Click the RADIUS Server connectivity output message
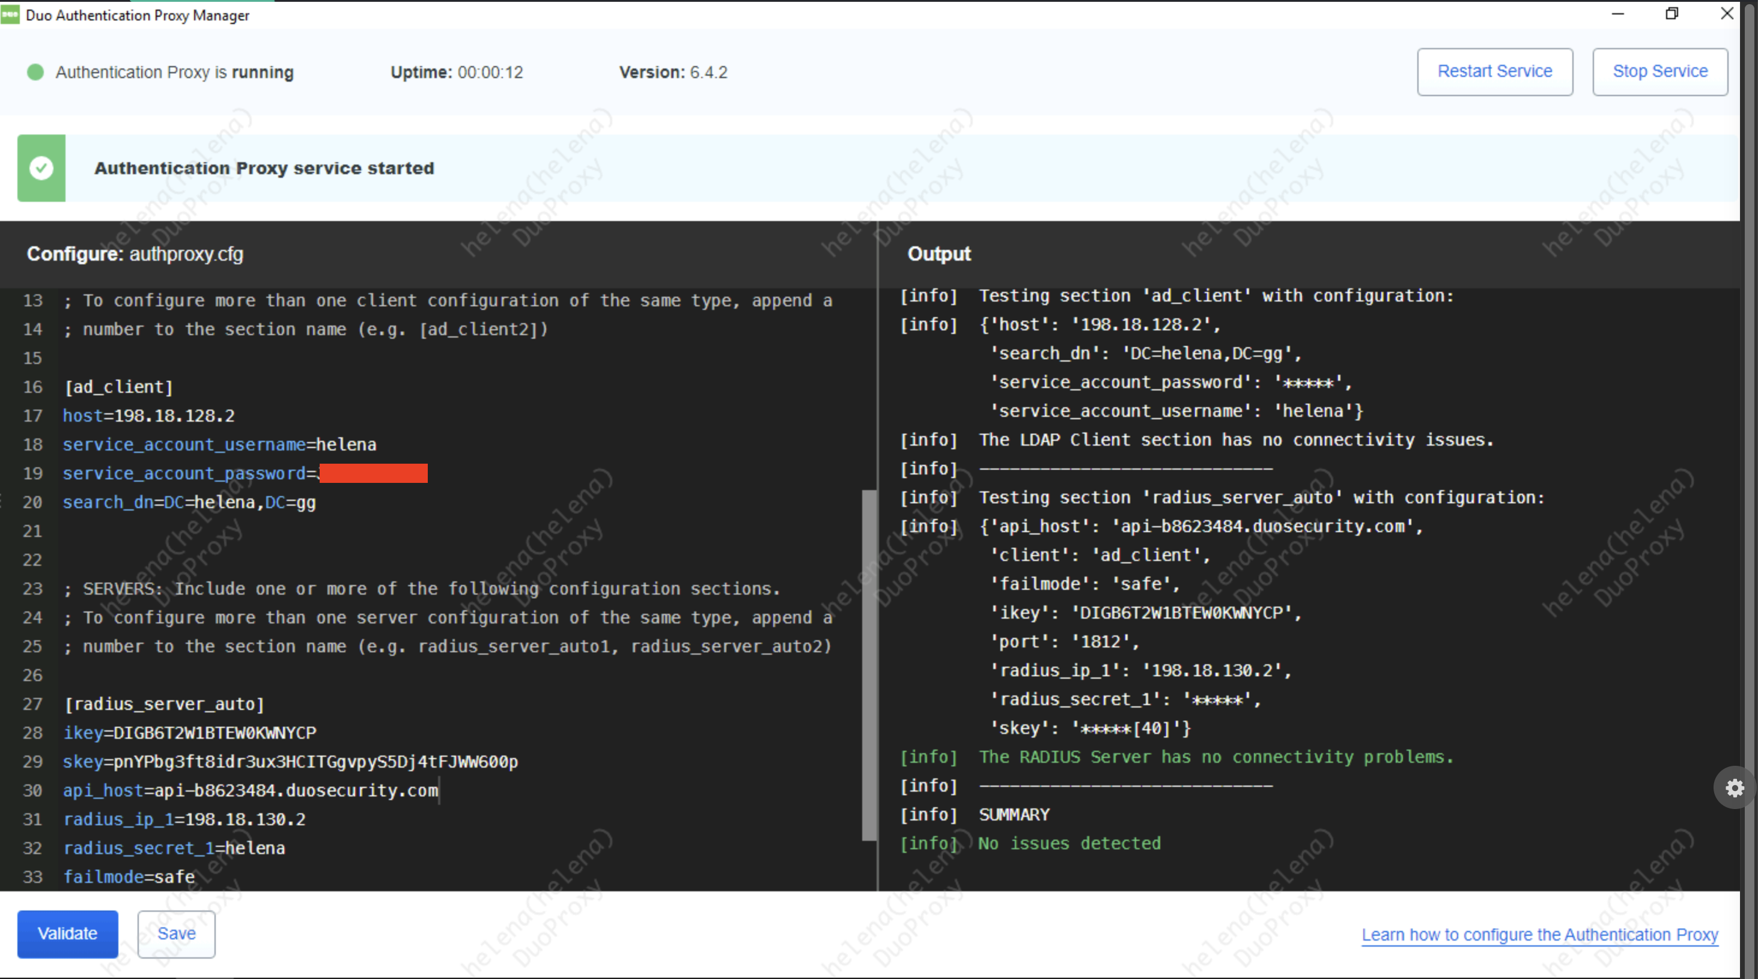Viewport: 1758px width, 979px height. (1215, 757)
